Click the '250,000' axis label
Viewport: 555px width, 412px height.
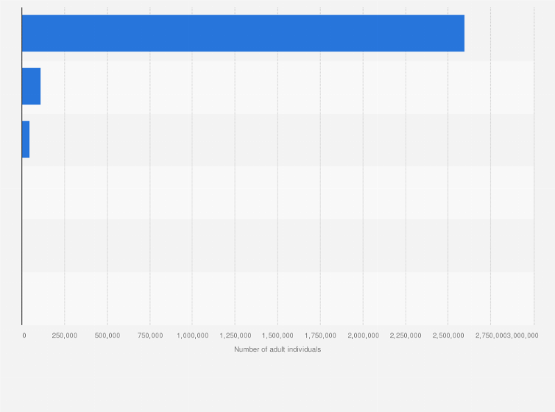coord(65,335)
